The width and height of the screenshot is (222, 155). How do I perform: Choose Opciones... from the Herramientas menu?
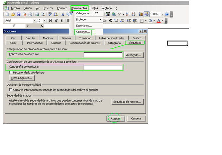83,32
